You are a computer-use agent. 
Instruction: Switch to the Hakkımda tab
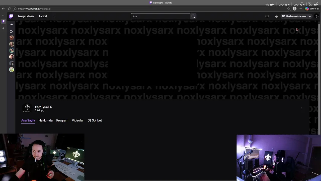coord(46,120)
